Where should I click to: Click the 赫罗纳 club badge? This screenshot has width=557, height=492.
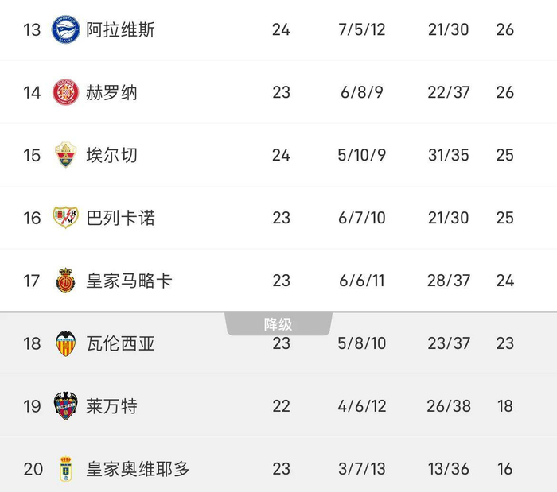(65, 92)
